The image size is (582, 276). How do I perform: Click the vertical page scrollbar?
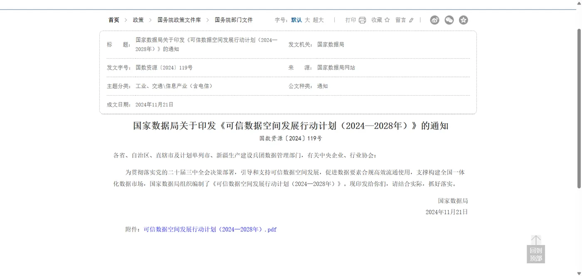(579, 108)
